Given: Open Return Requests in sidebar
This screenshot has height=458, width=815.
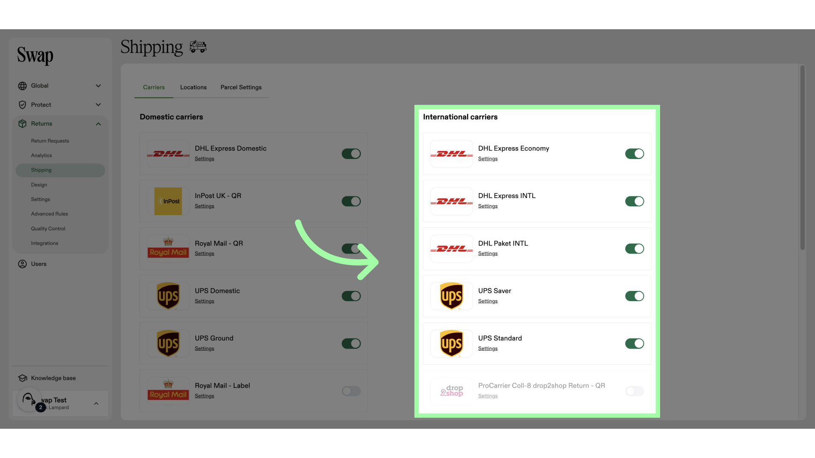Looking at the screenshot, I should tap(50, 141).
